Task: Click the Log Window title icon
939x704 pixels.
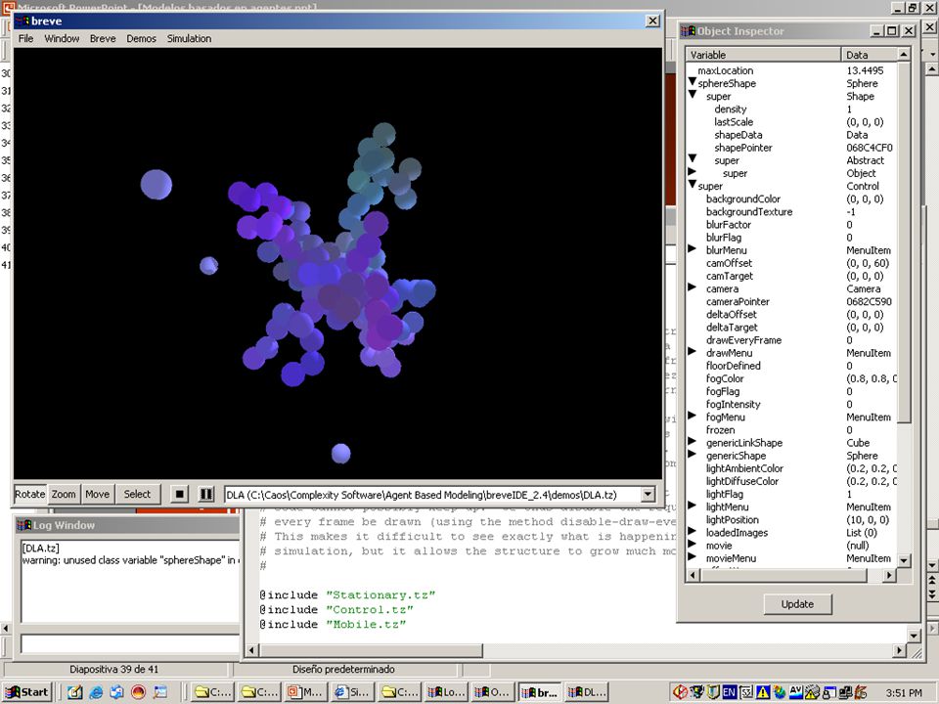Action: (x=23, y=525)
